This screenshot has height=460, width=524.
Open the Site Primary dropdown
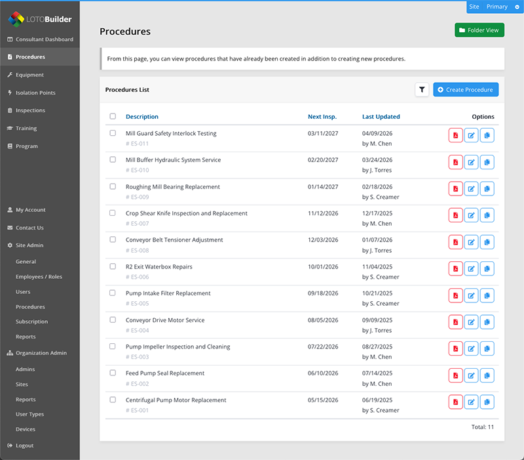pyautogui.click(x=495, y=7)
